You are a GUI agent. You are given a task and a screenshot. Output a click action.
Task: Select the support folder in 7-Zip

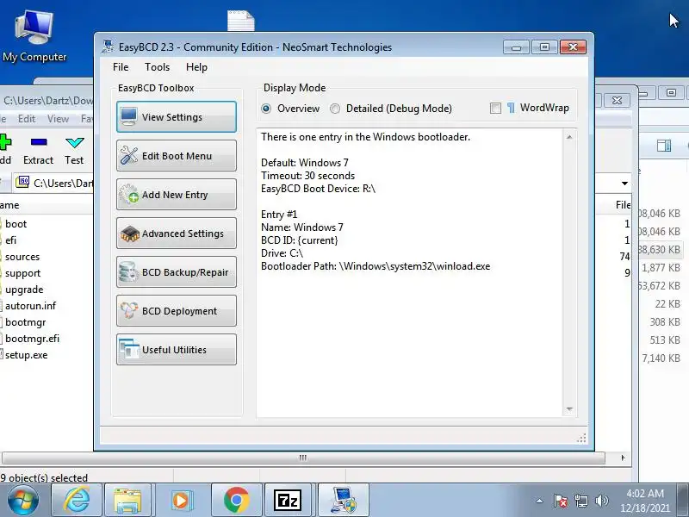(x=23, y=273)
